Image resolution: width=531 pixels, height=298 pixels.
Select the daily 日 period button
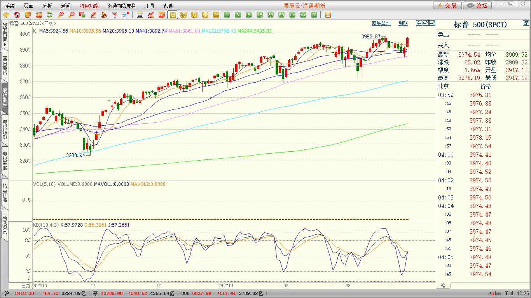(173, 15)
